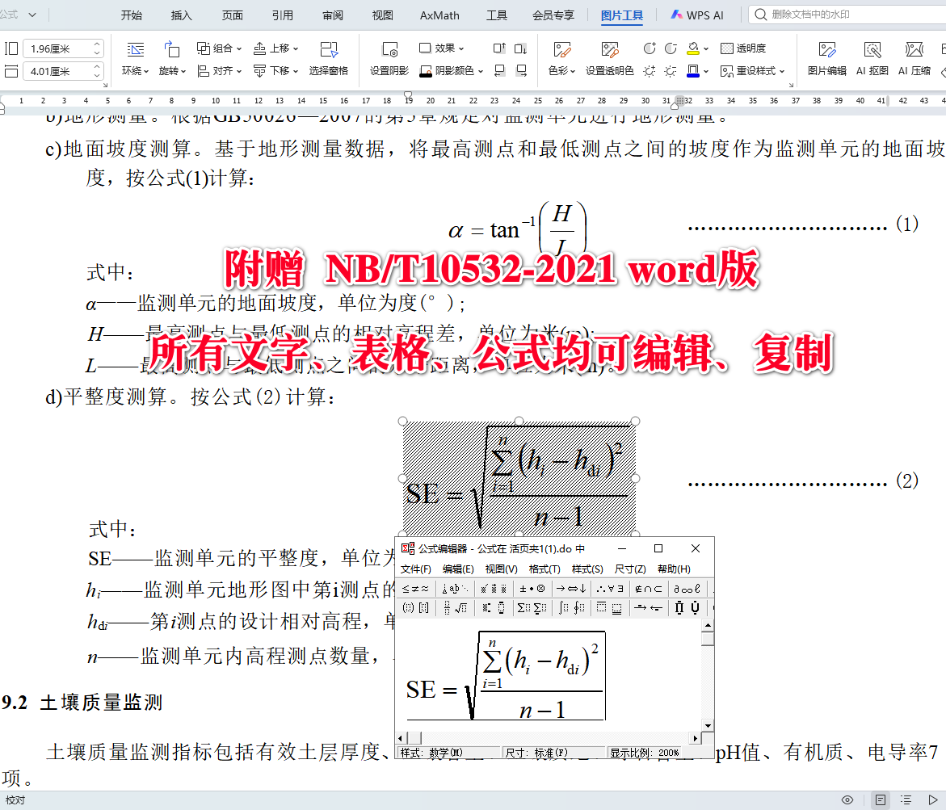Insert a fence/bracket template in equation editor
Screen dimensions: 946x810
[x=408, y=606]
